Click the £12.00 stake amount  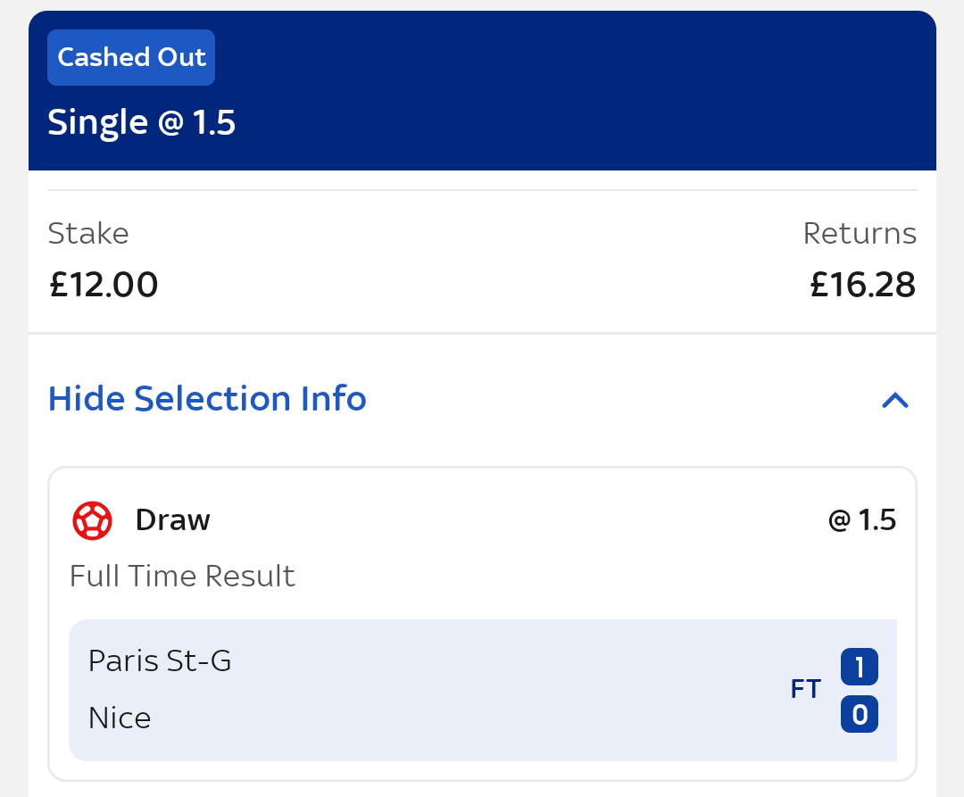coord(104,285)
